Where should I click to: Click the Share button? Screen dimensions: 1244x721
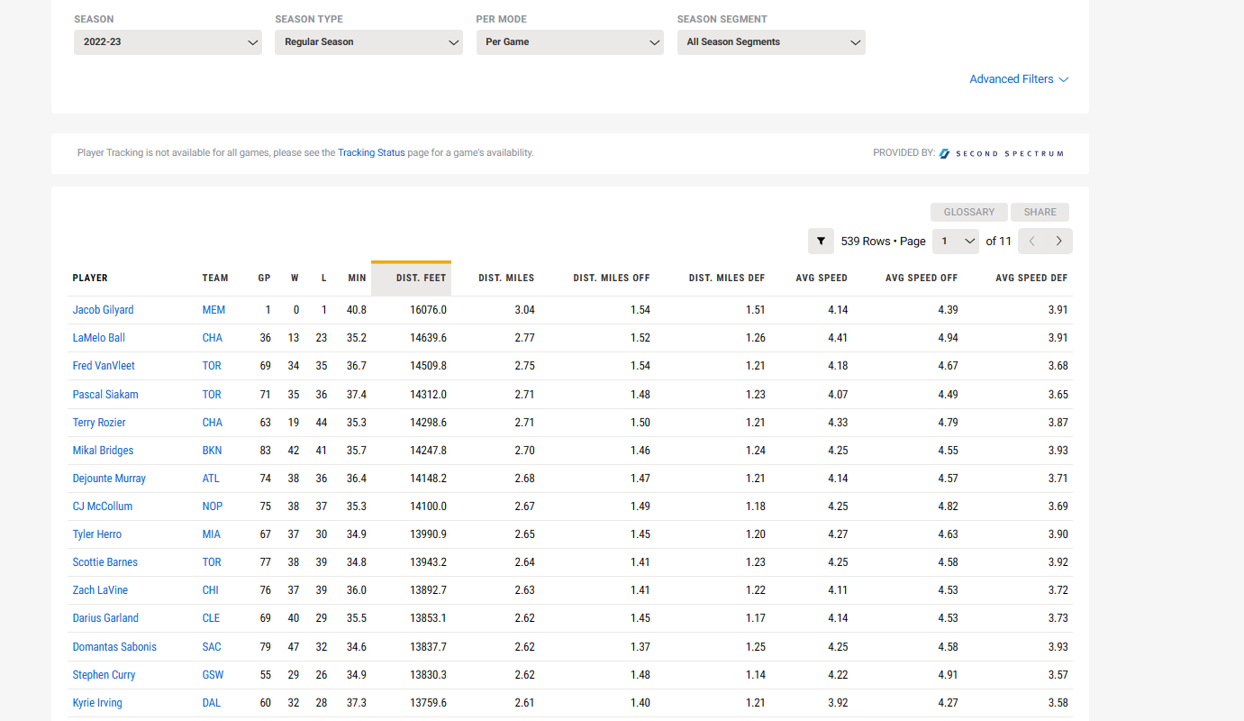tap(1040, 212)
